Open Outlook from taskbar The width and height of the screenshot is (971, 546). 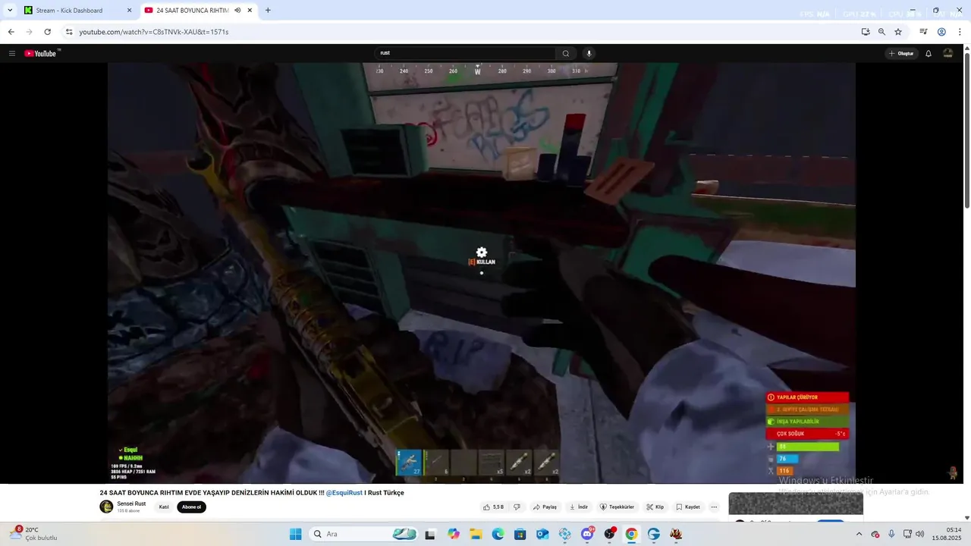point(542,534)
